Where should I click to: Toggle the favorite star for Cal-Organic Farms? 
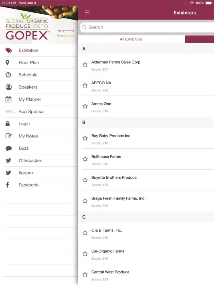coord(85,254)
